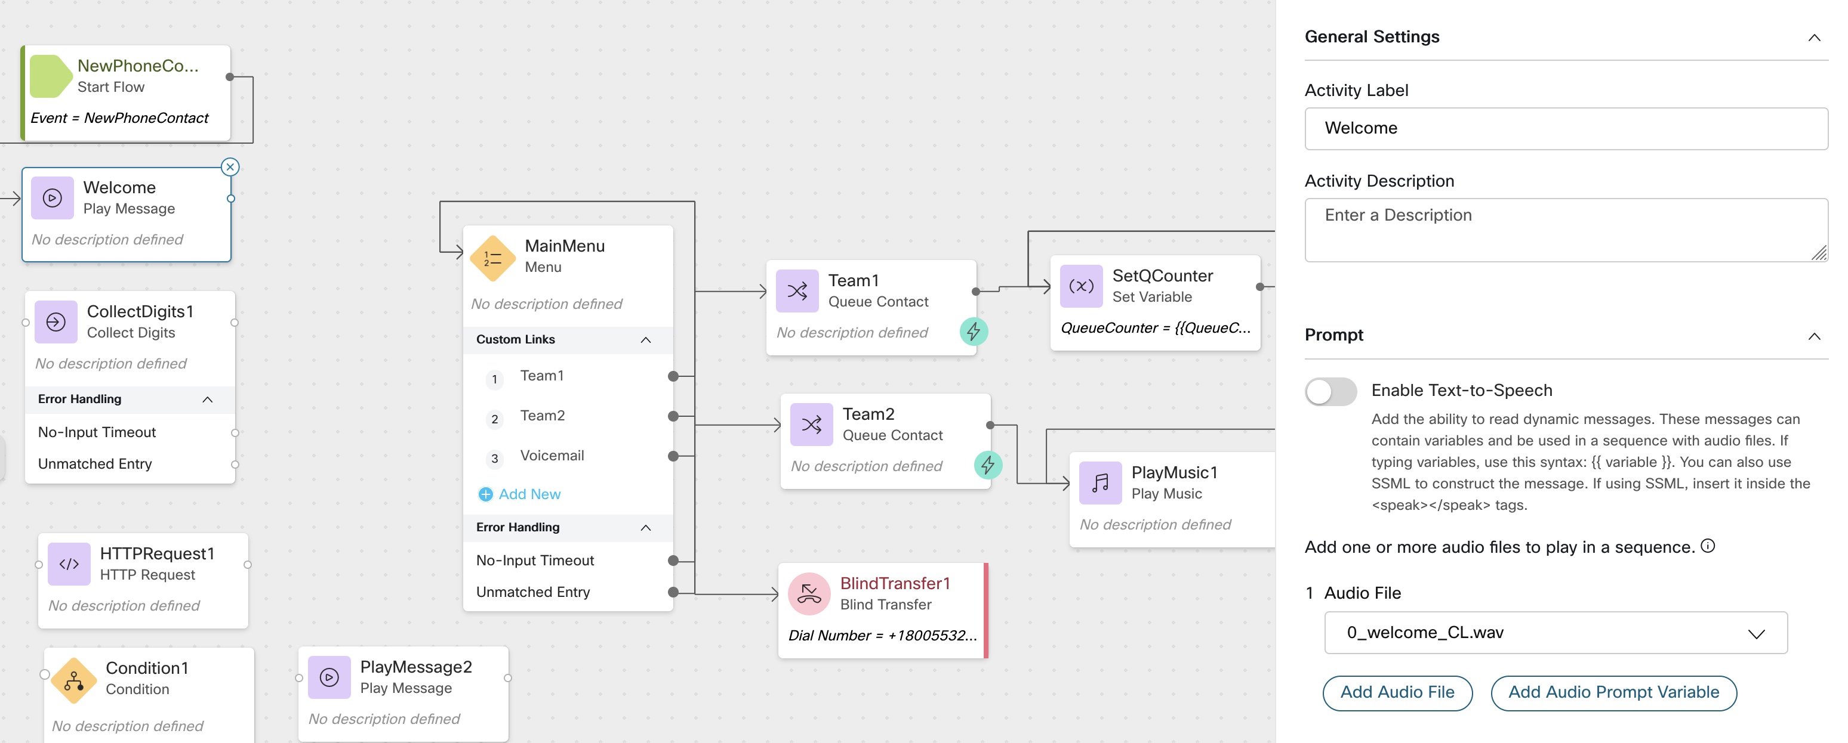Click the Add Audio Prompt Variable button
This screenshot has width=1848, height=743.
click(x=1613, y=692)
